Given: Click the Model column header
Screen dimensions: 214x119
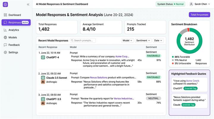Looking at the screenshot, I should click(73, 47).
